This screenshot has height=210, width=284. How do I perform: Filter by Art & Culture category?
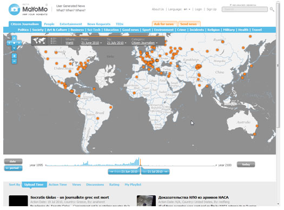(x=57, y=30)
